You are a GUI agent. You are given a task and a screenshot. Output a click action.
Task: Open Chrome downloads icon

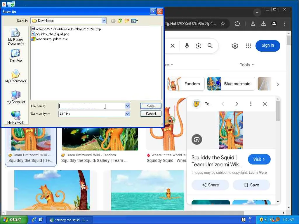pyautogui.click(x=264, y=24)
